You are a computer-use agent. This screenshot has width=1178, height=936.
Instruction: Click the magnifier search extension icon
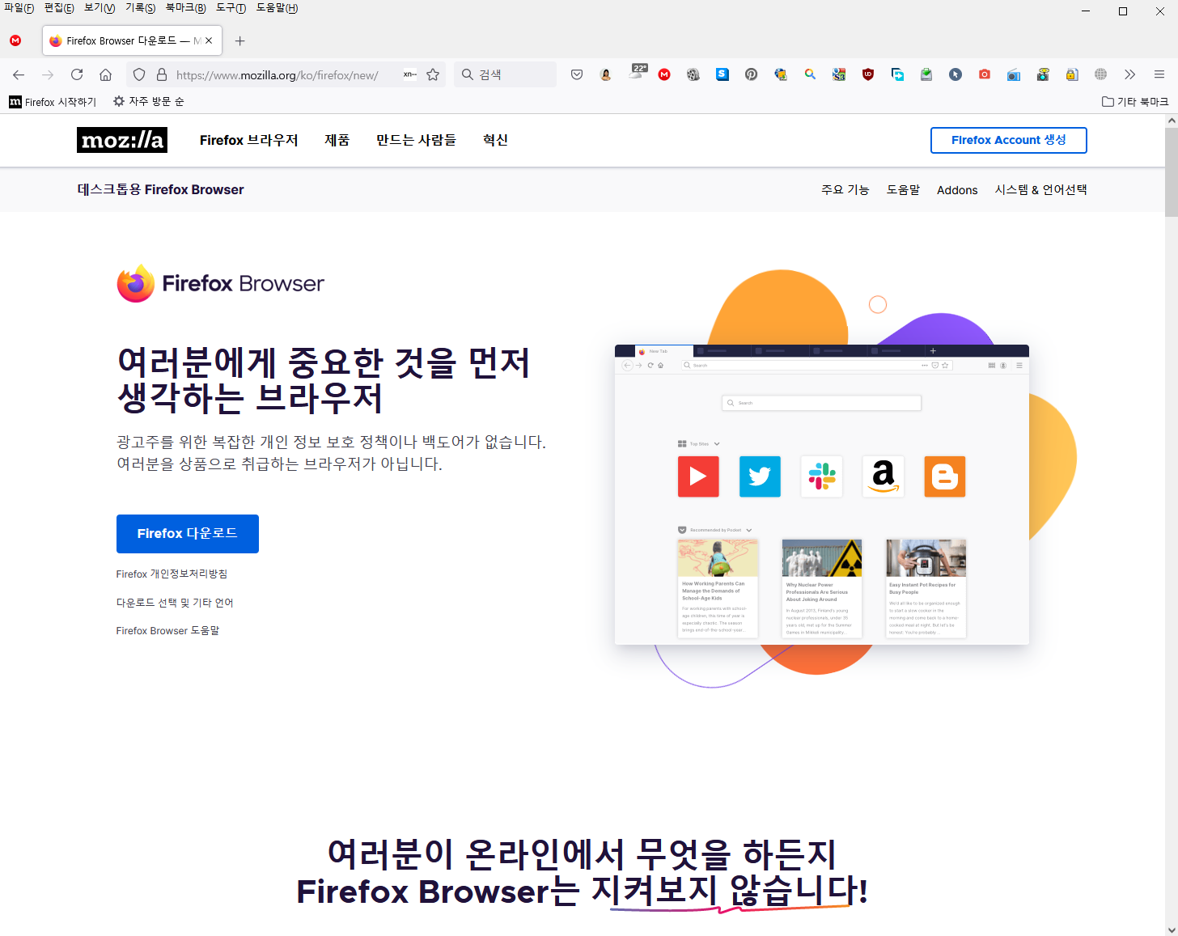pos(810,74)
